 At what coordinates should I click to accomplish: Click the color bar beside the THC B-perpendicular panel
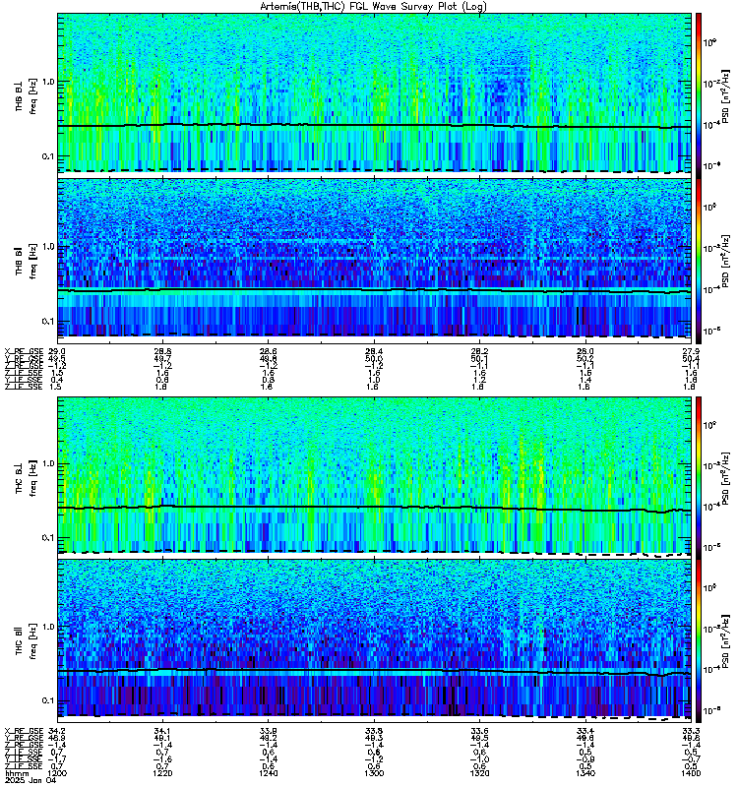tap(699, 478)
